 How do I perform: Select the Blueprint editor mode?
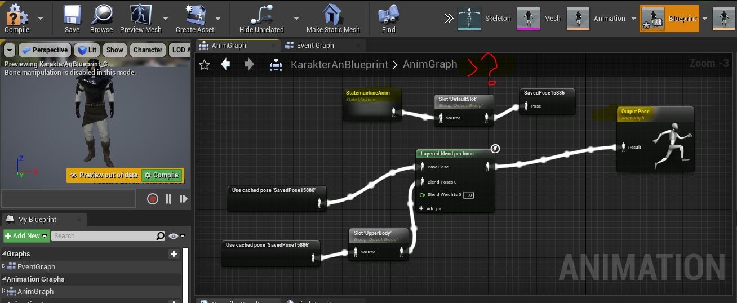[669, 19]
